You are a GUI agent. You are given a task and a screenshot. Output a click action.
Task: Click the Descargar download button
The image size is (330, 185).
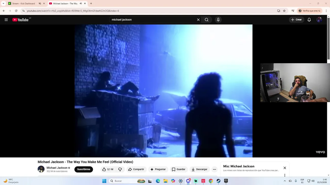click(x=200, y=169)
